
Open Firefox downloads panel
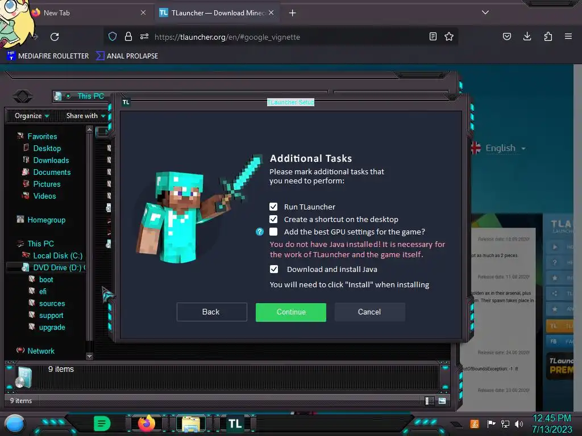tap(527, 36)
